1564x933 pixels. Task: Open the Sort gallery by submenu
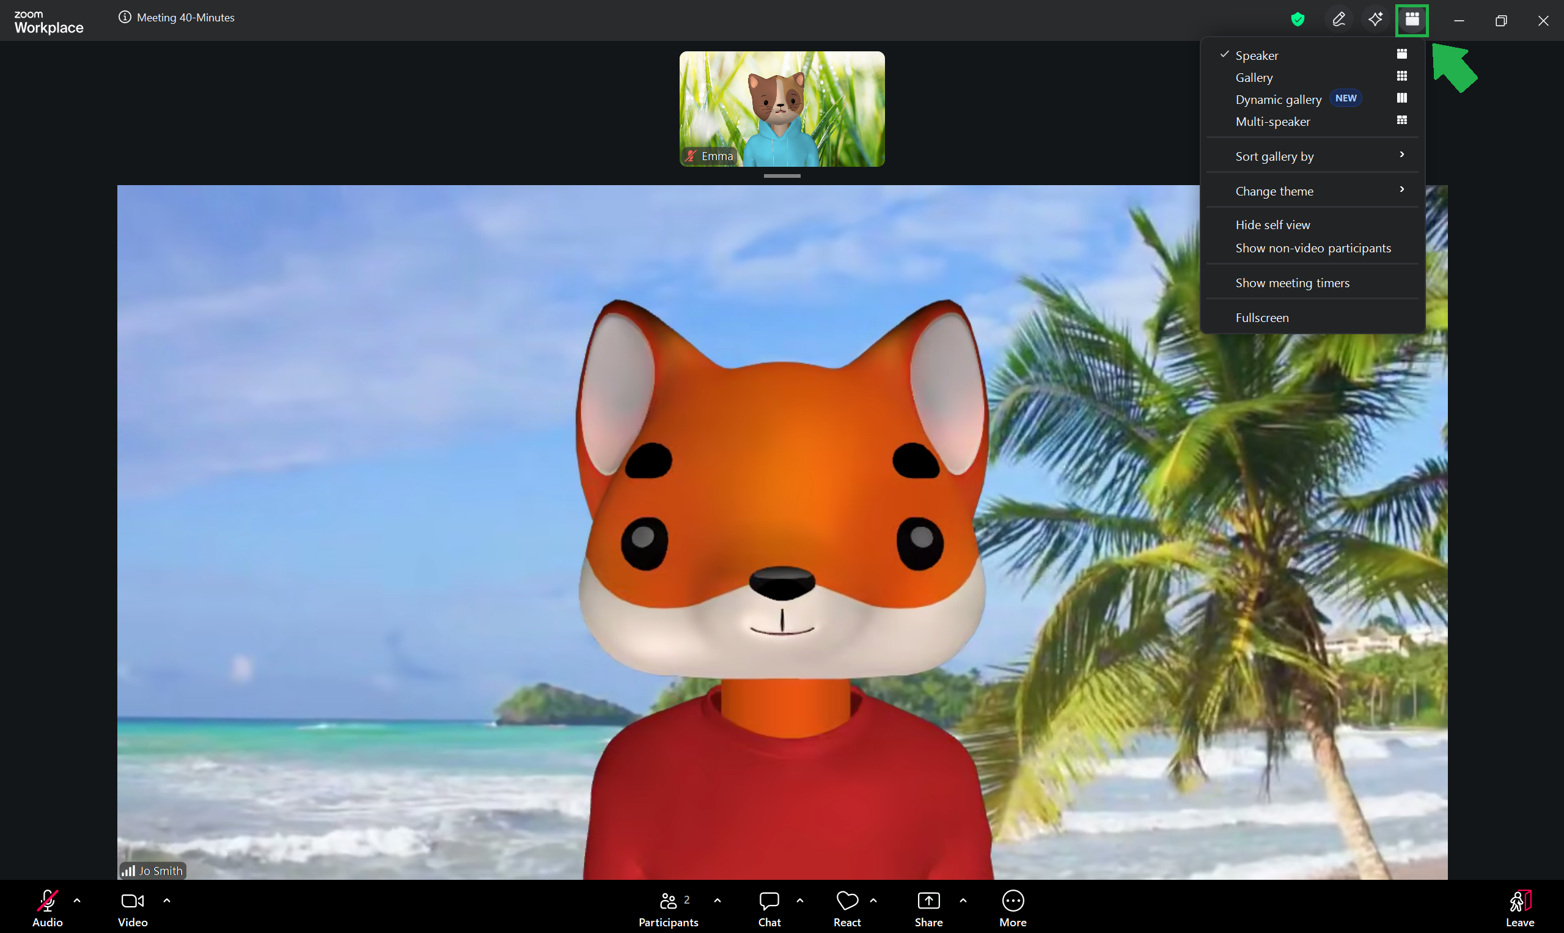point(1312,156)
